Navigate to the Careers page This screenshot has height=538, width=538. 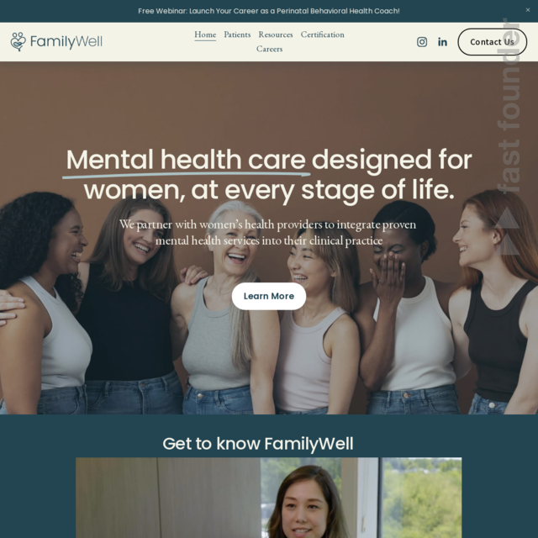pyautogui.click(x=269, y=49)
